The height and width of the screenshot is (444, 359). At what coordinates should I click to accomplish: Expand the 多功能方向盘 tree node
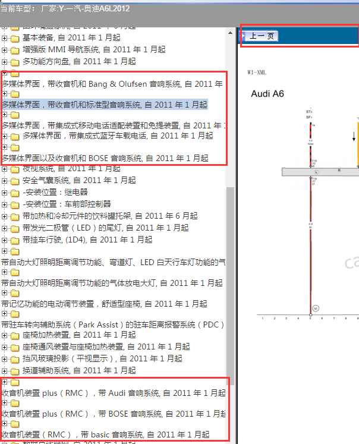tap(4, 62)
